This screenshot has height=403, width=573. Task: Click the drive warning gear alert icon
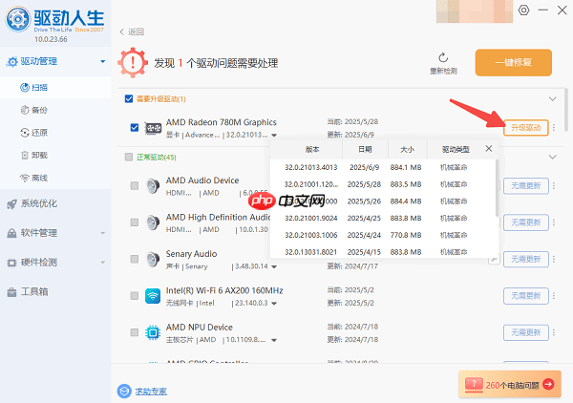coord(133,62)
